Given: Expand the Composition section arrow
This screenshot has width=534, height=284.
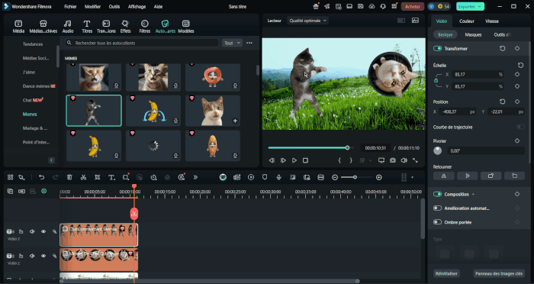Looking at the screenshot, I should [x=473, y=195].
